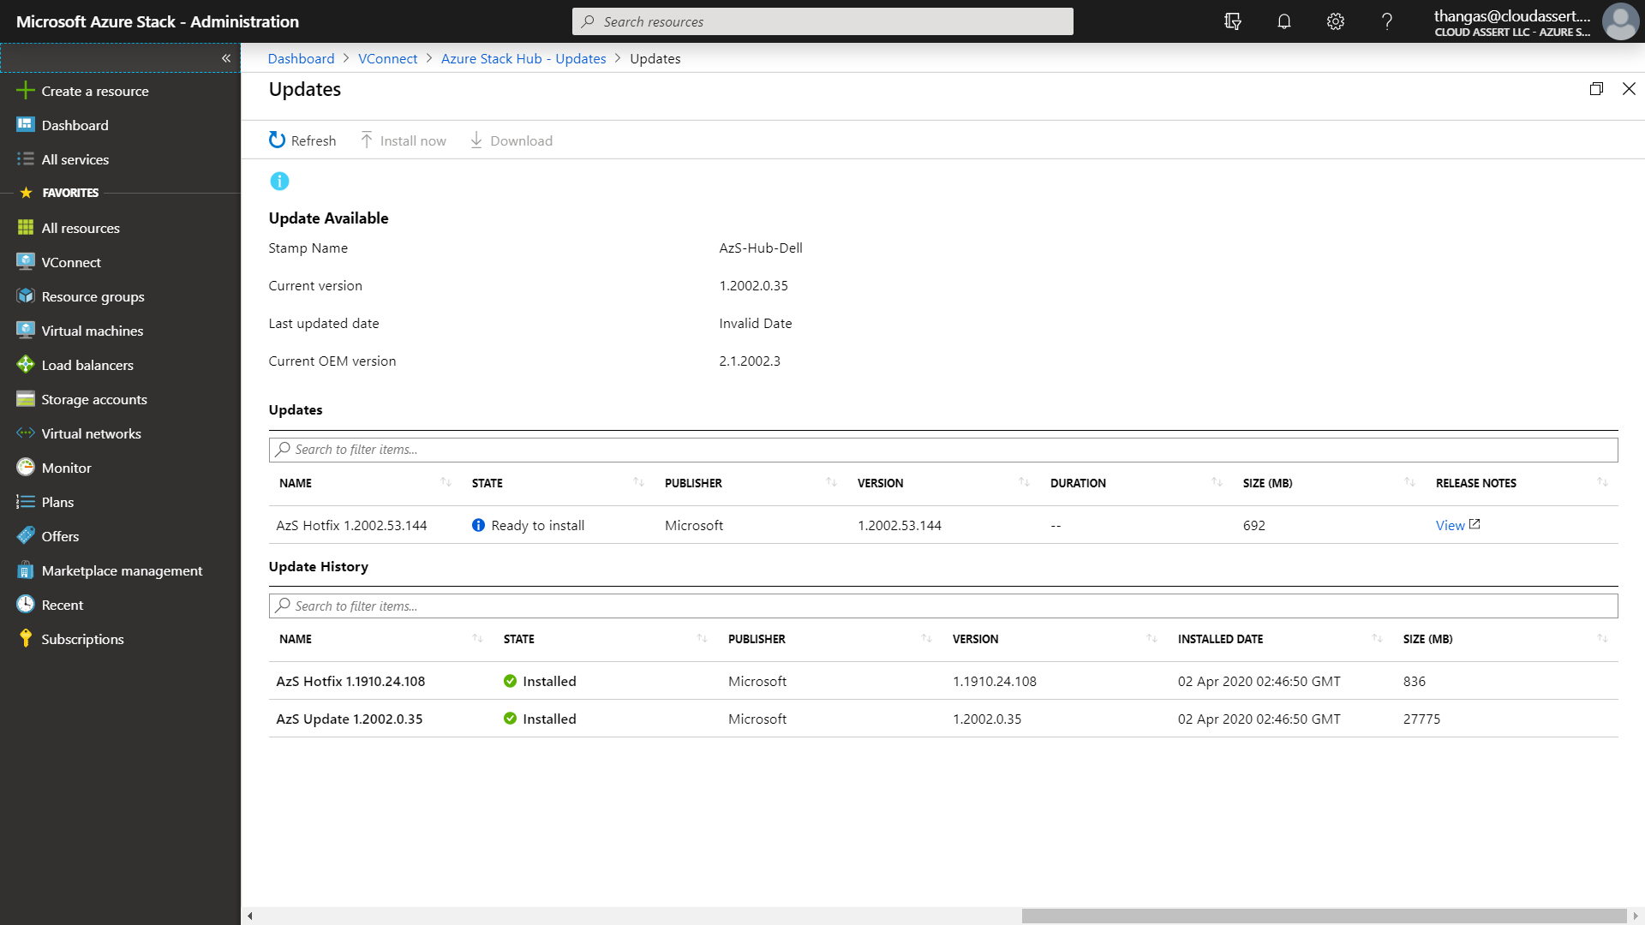The image size is (1645, 925).
Task: Open the portal settings gear icon
Action: [x=1335, y=21]
